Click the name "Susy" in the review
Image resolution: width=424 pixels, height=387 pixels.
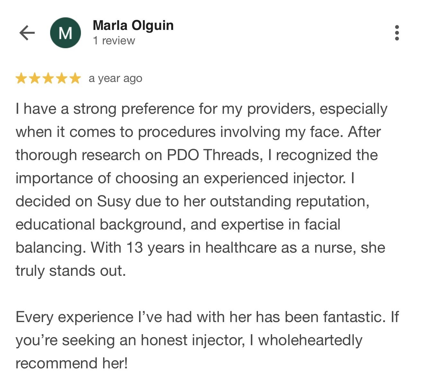[114, 202]
